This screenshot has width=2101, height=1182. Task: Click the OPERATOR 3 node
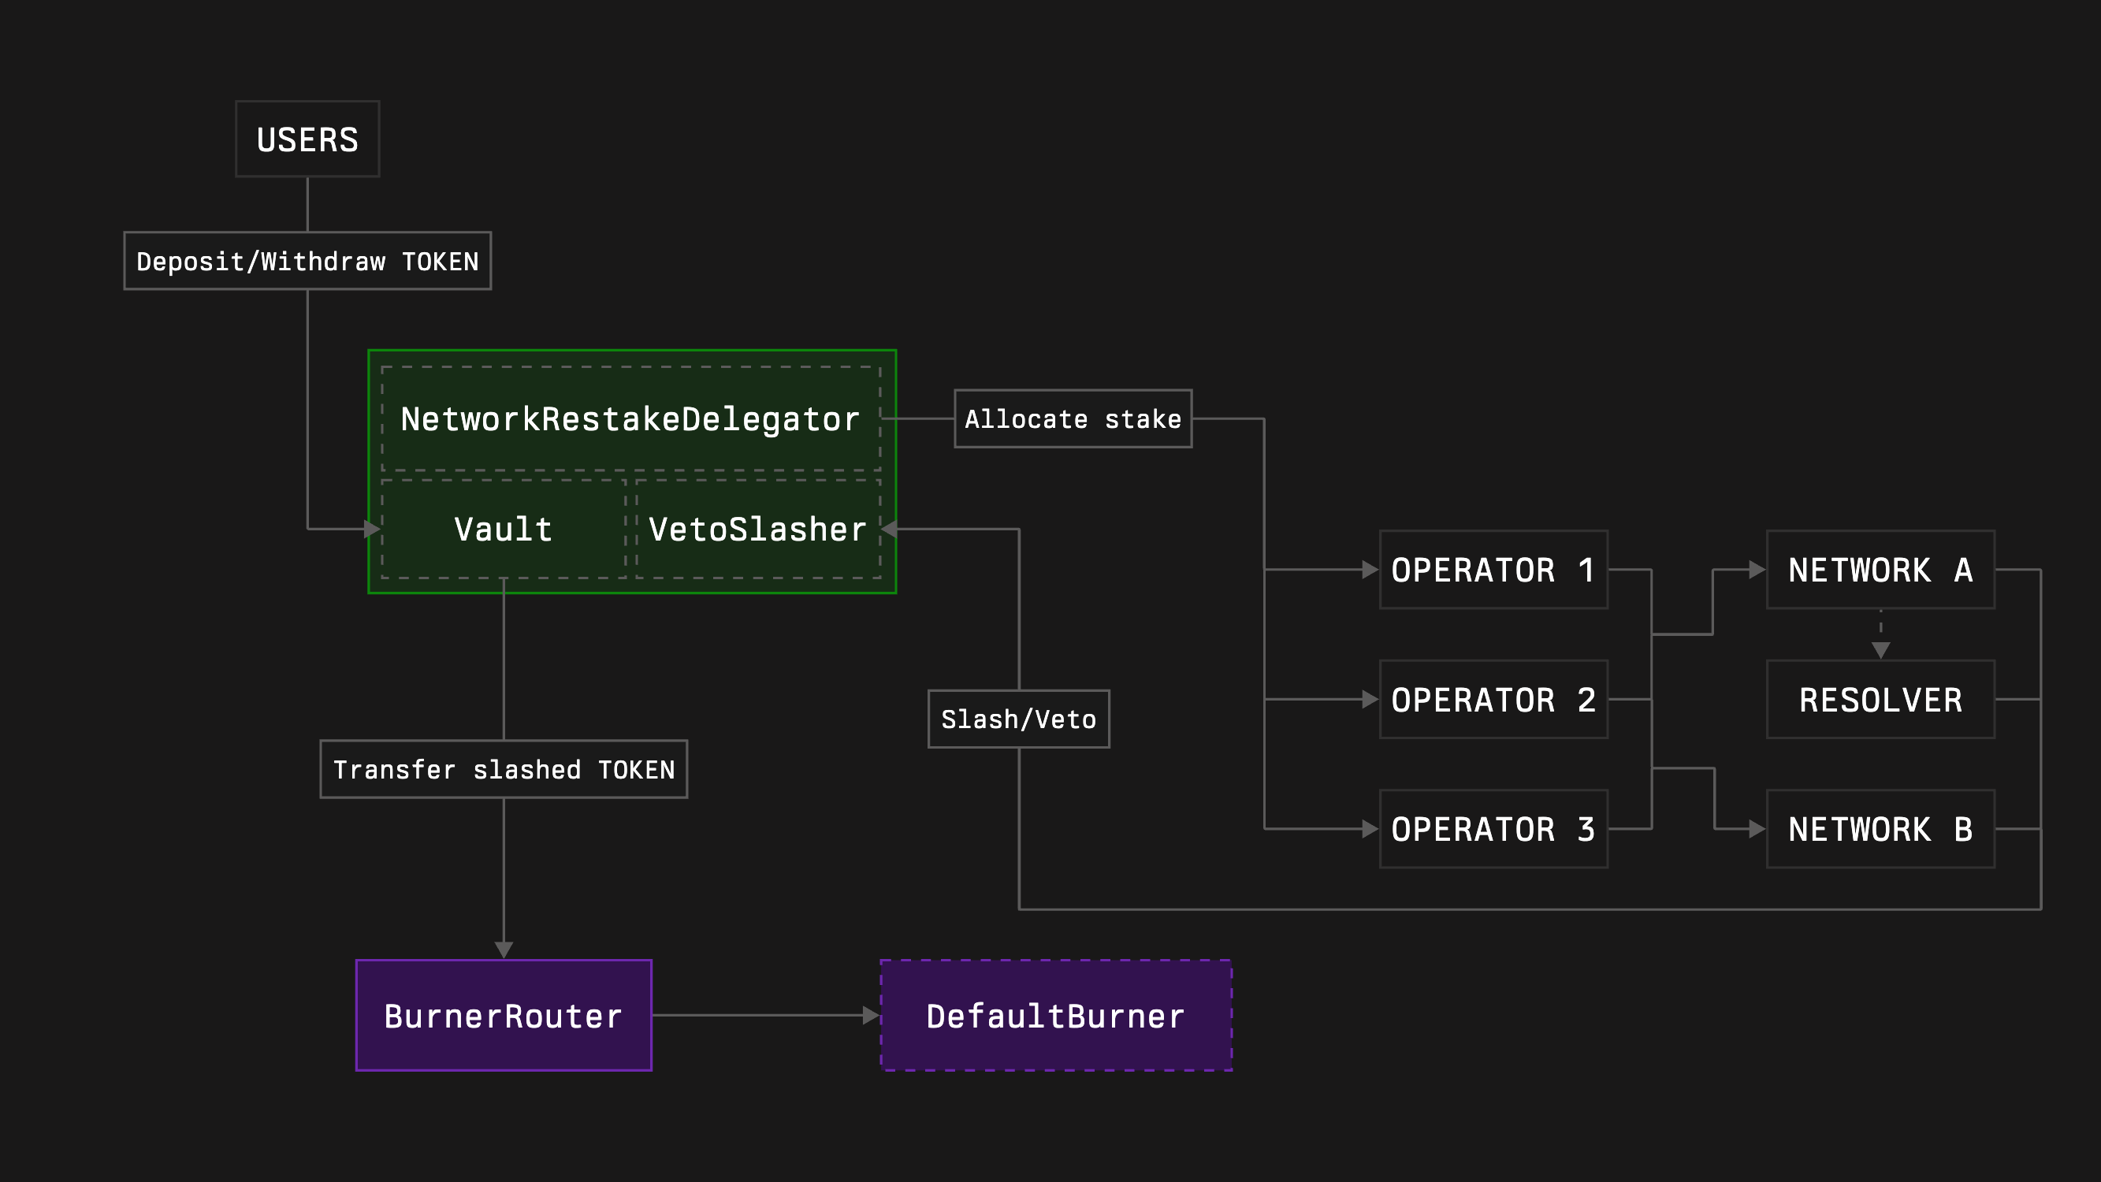[x=1493, y=829]
